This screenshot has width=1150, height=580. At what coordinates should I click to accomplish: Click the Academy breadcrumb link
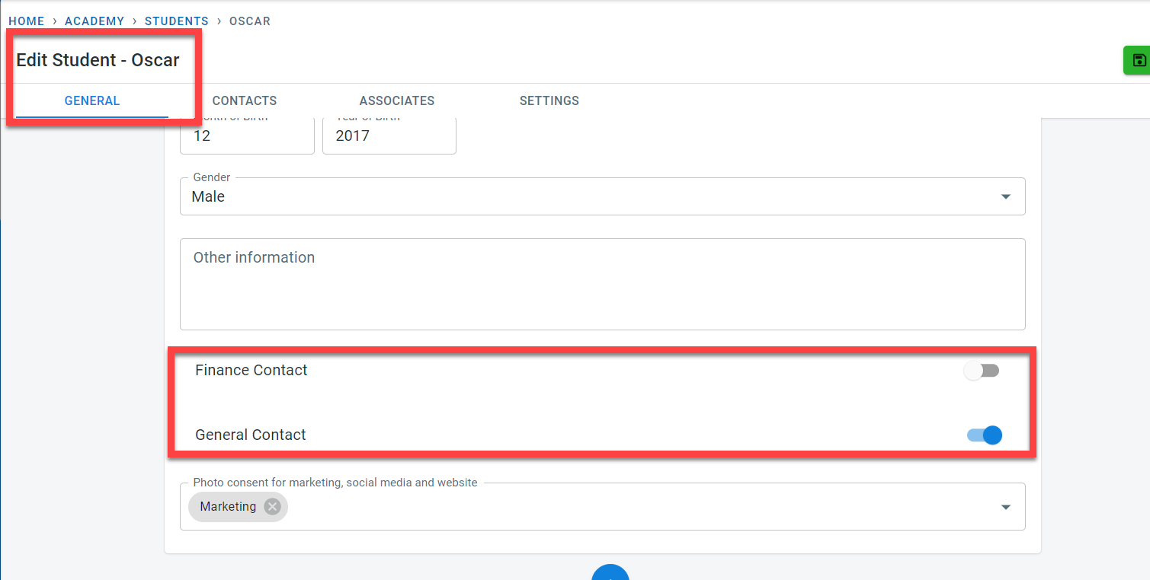[94, 21]
